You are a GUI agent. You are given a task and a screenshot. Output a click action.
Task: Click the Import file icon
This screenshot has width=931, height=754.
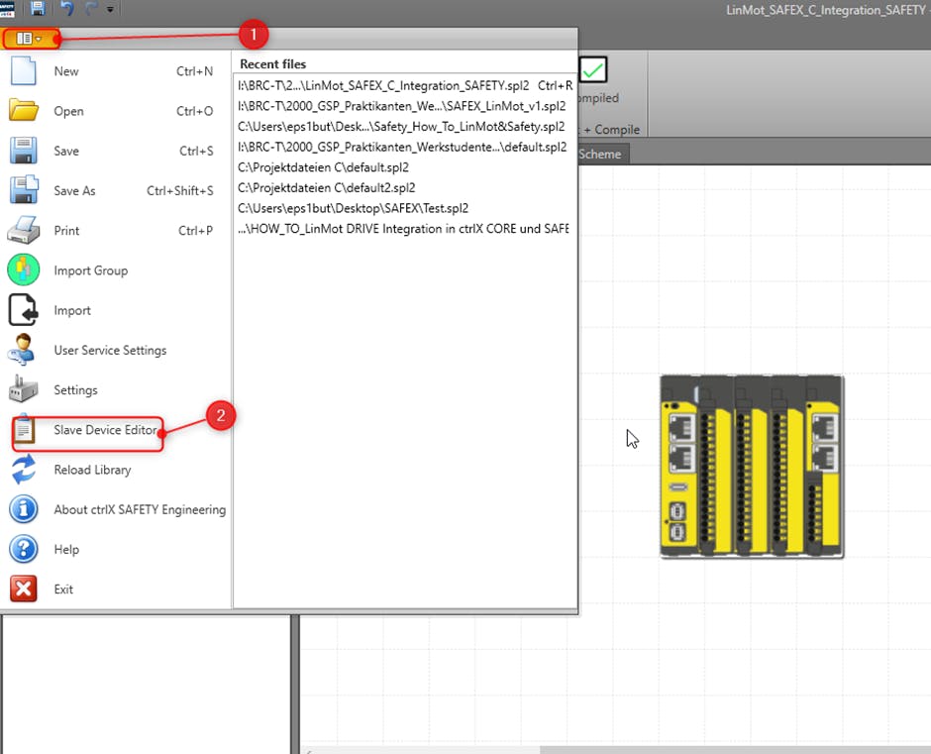click(23, 310)
